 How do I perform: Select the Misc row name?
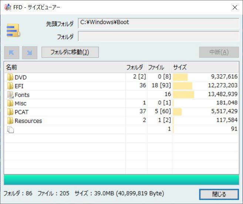[x=20, y=103]
